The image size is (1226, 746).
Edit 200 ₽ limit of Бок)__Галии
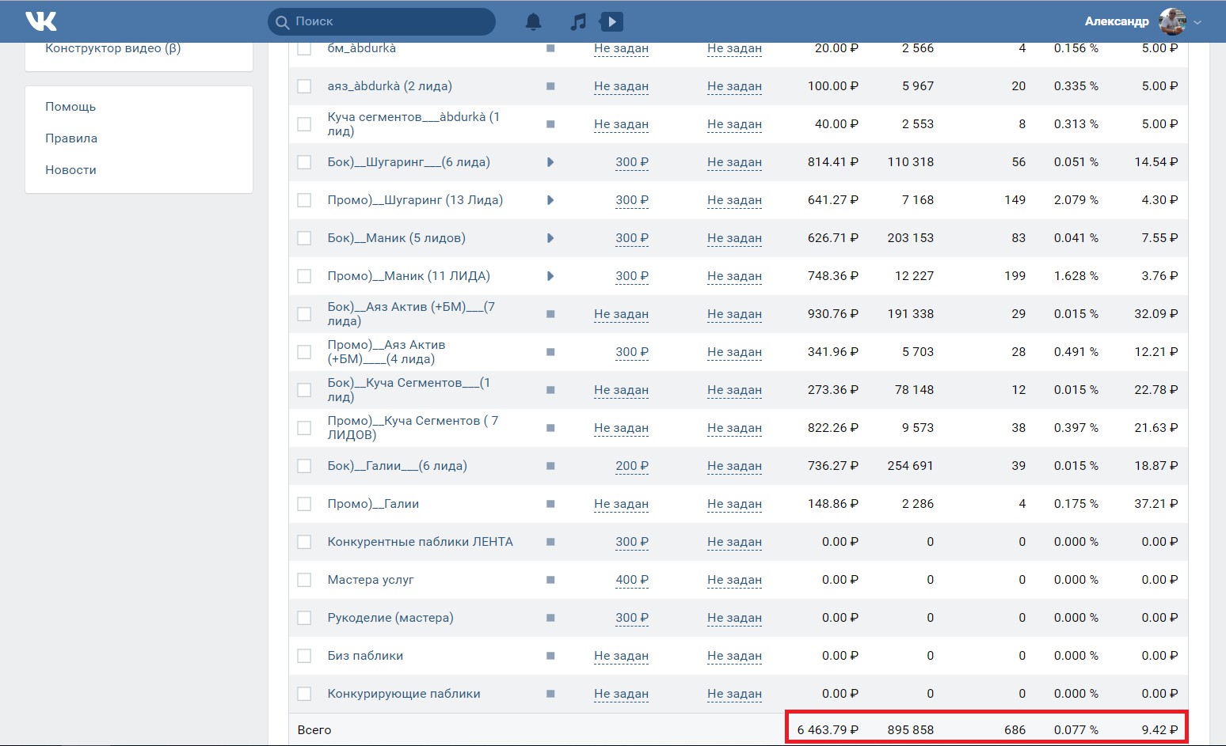(632, 466)
